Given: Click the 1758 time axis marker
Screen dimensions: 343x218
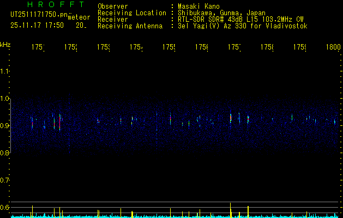Looking at the screenshot, I should pyautogui.click(x=267, y=47).
